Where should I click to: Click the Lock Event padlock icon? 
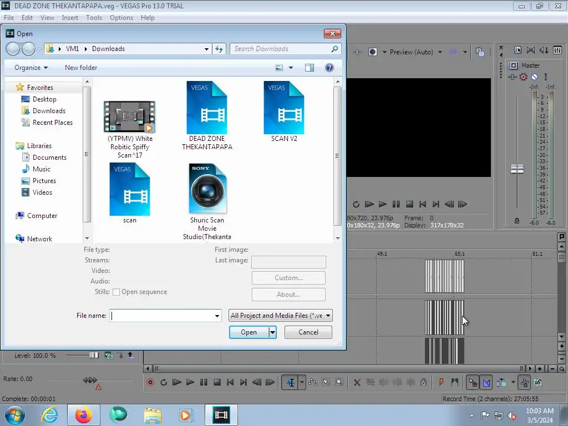coord(423,382)
